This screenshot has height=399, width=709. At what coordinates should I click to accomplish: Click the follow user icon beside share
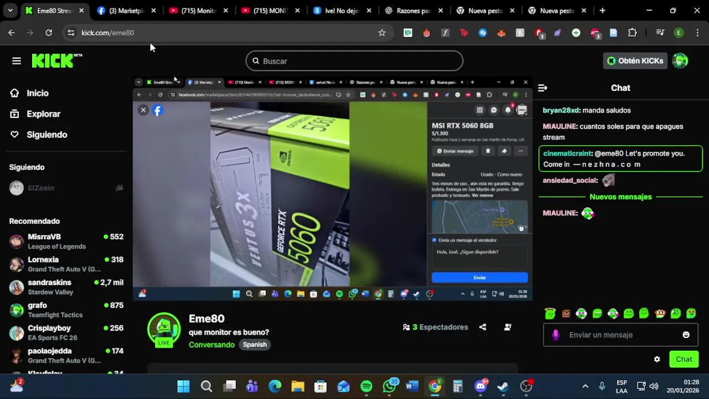(507, 327)
